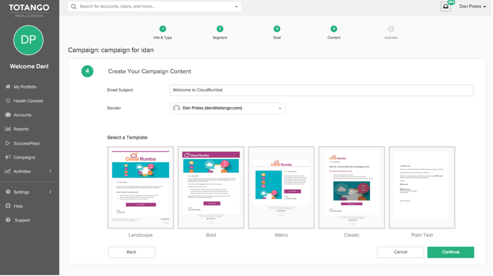Open the search filter dropdown arrow
The height and width of the screenshot is (276, 493).
(x=236, y=7)
